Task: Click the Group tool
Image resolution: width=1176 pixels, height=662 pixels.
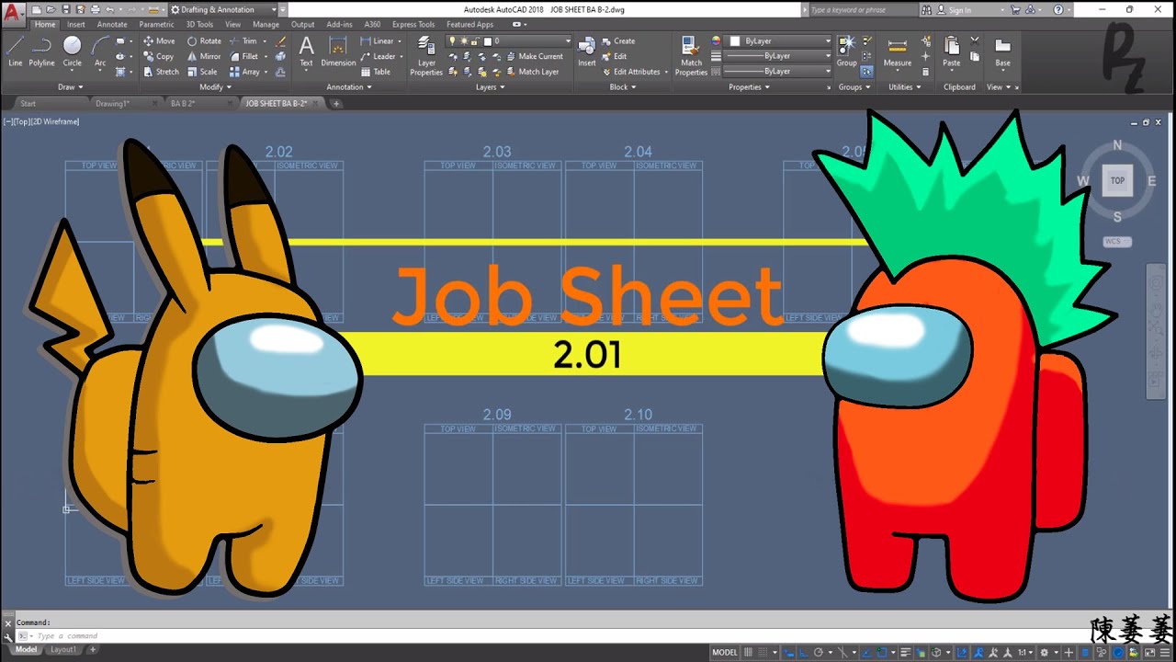Action: coord(846,51)
